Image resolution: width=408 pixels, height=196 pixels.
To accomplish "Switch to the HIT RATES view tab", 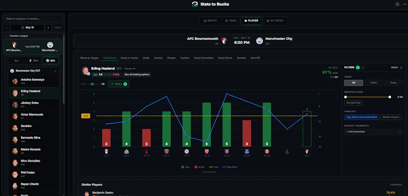I will [x=274, y=21].
